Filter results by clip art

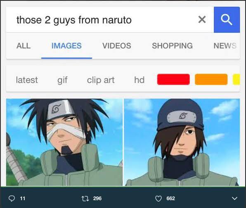[x=101, y=80]
